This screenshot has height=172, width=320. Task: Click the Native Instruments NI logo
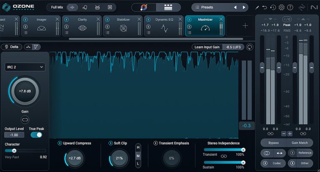pos(314,7)
